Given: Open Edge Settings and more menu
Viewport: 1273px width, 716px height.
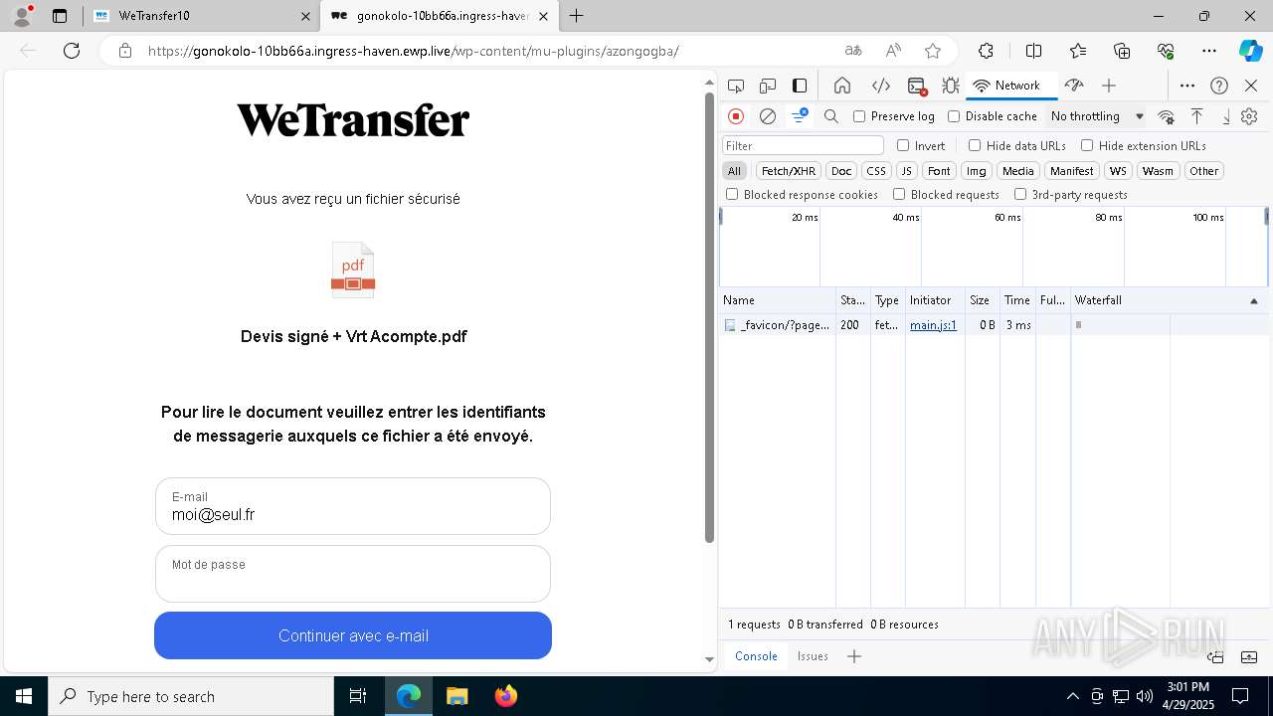Looking at the screenshot, I should click(x=1209, y=51).
